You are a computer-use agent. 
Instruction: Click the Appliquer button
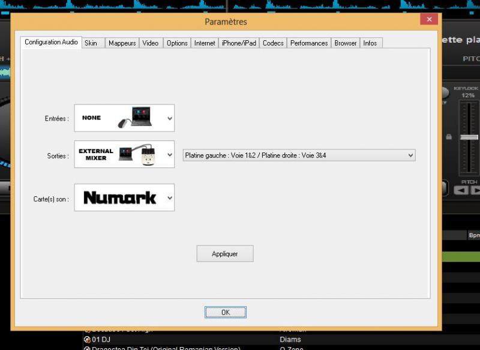(x=225, y=254)
